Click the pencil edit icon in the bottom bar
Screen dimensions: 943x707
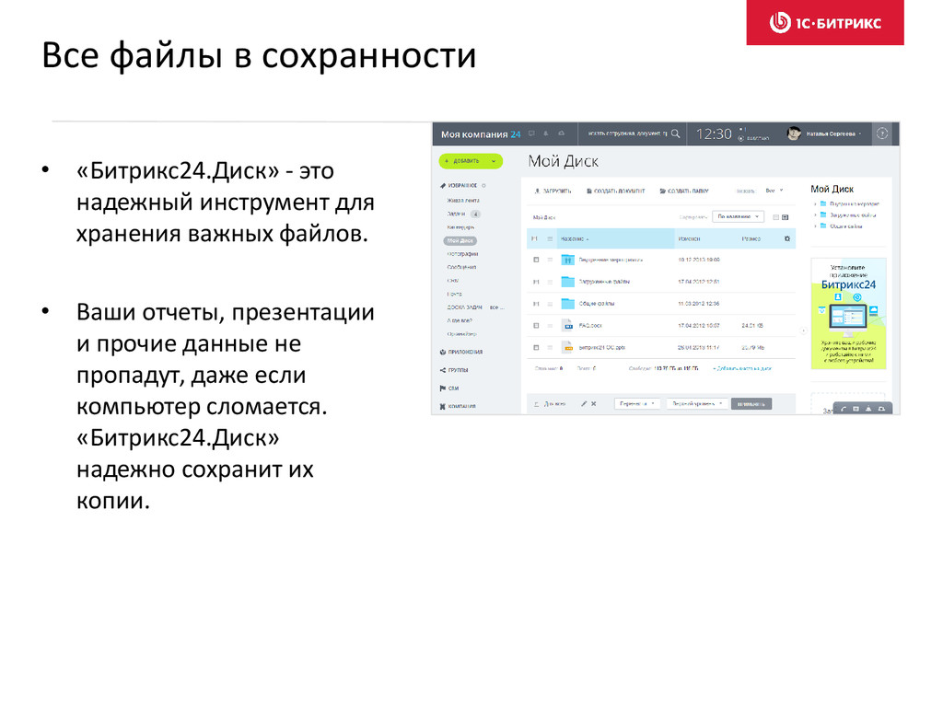(x=583, y=404)
